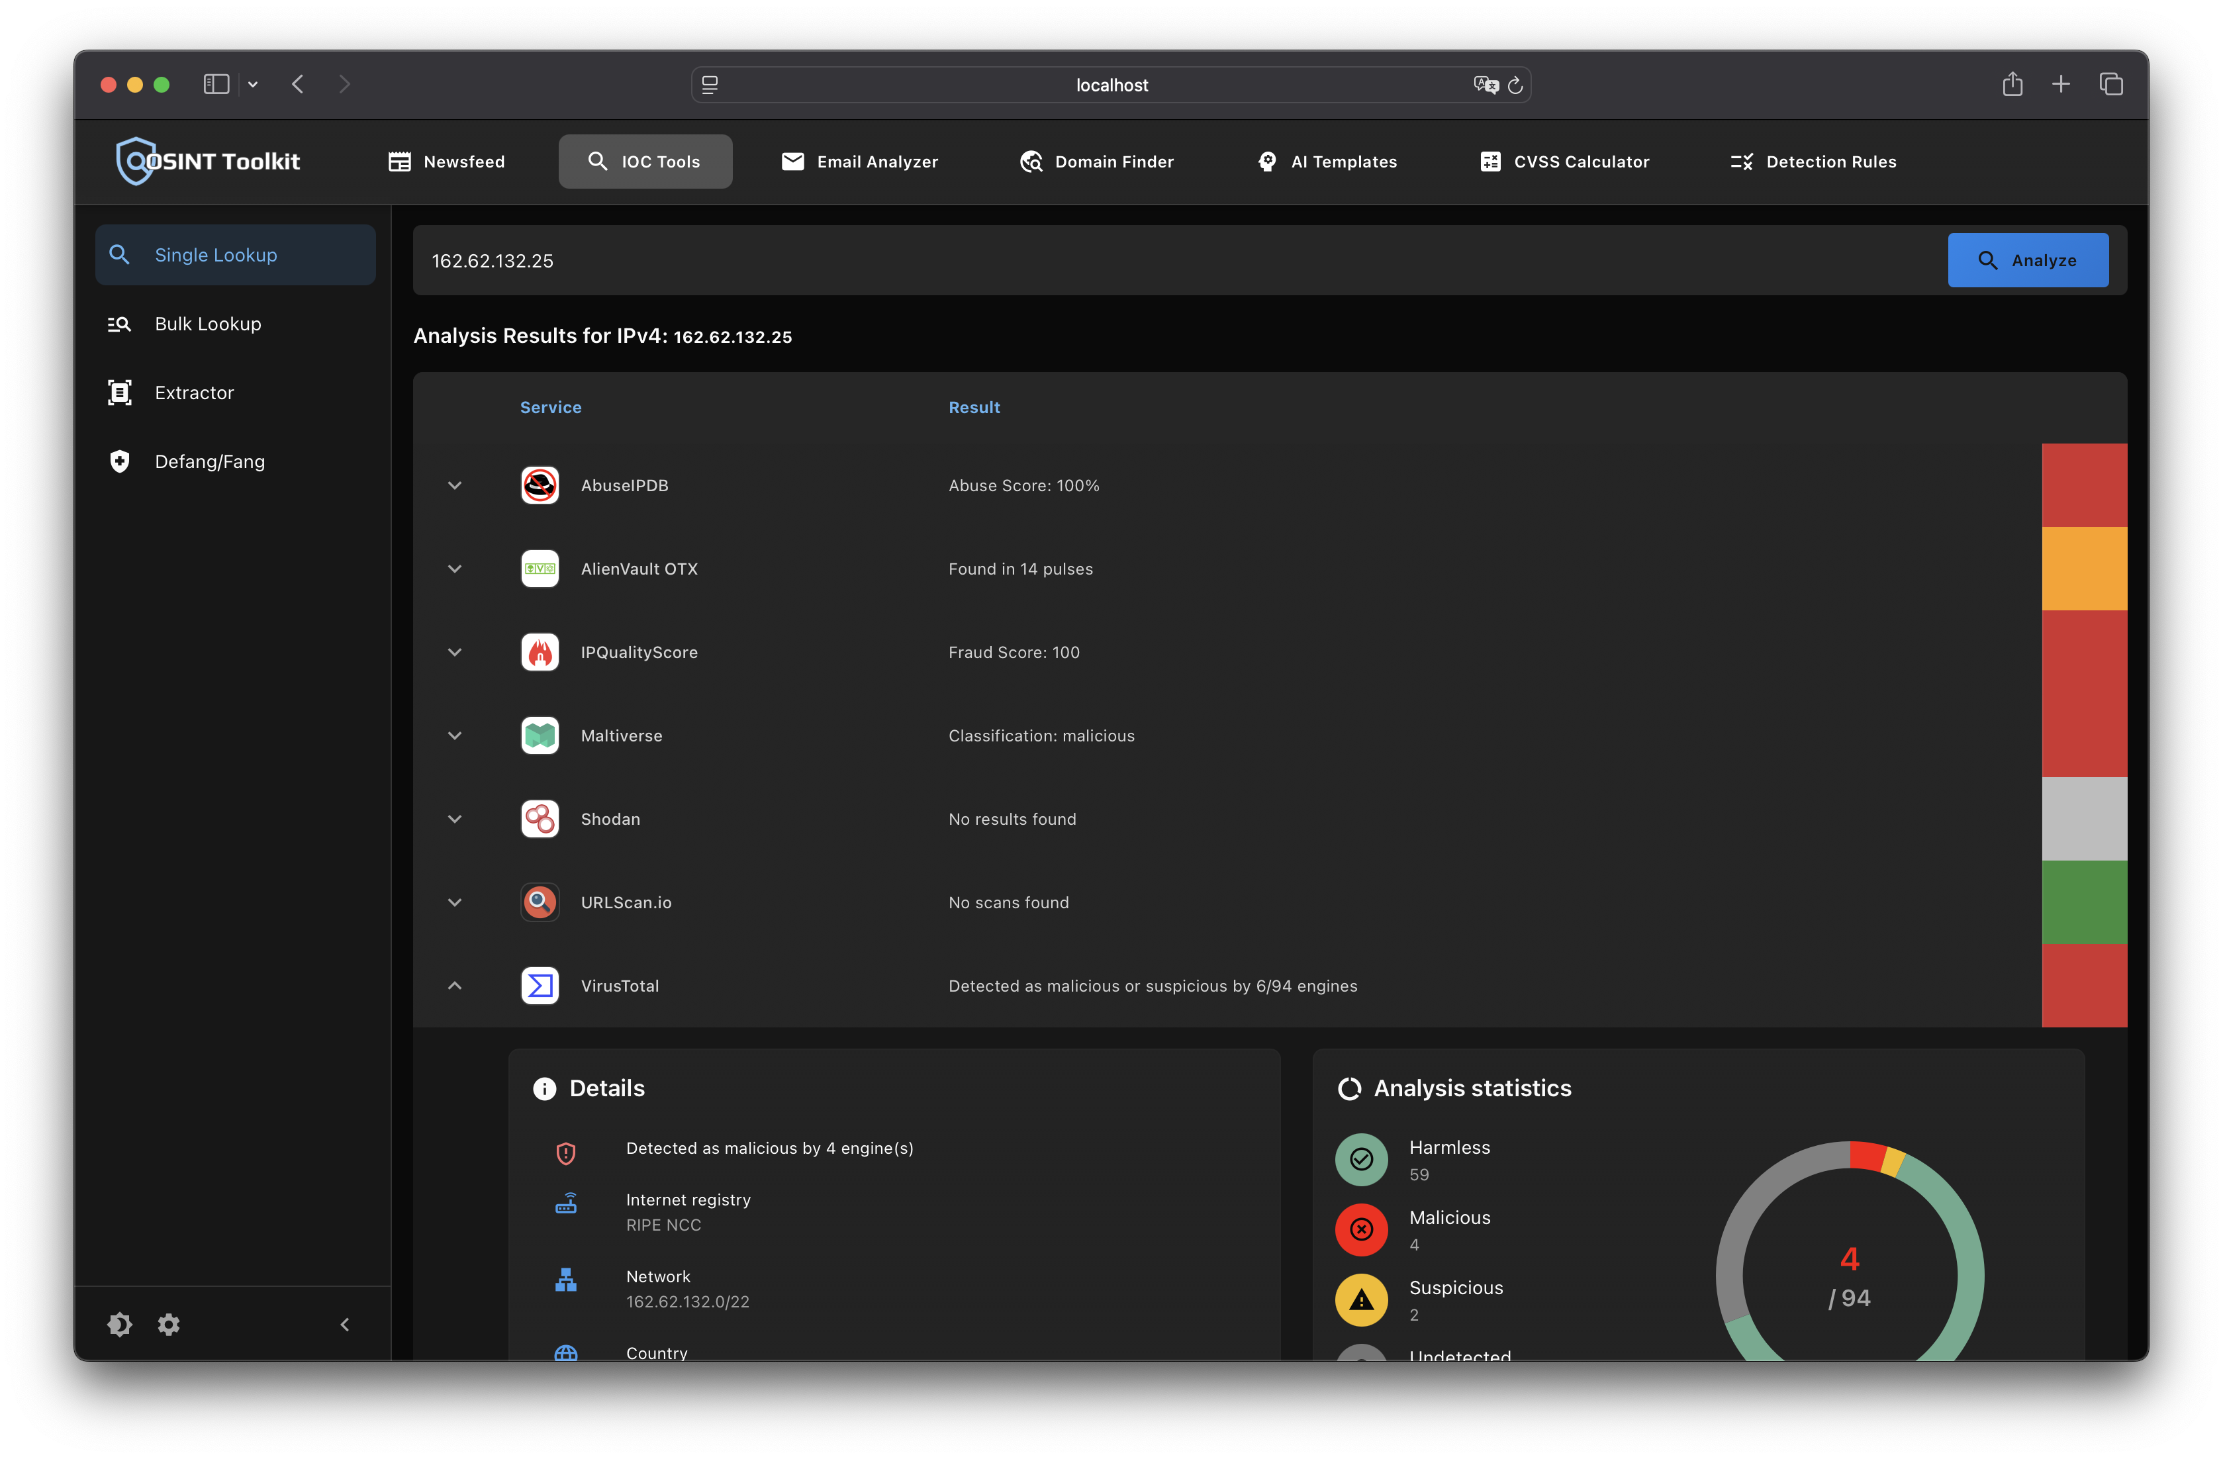Image resolution: width=2223 pixels, height=1459 pixels.
Task: Click the Shodan service icon
Action: [x=540, y=819]
